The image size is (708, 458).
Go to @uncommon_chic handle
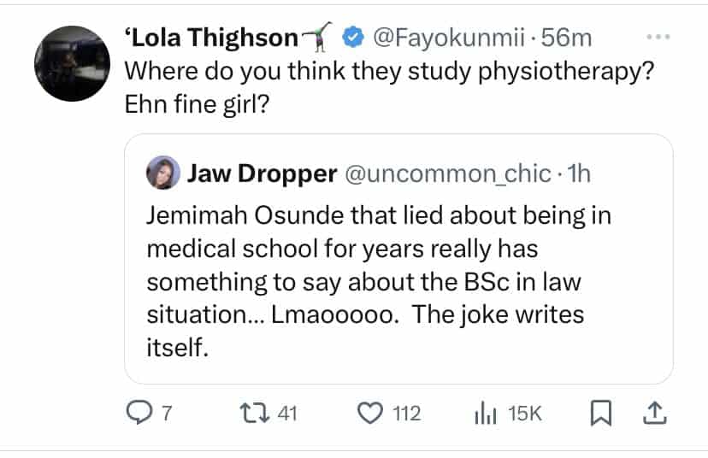click(447, 173)
